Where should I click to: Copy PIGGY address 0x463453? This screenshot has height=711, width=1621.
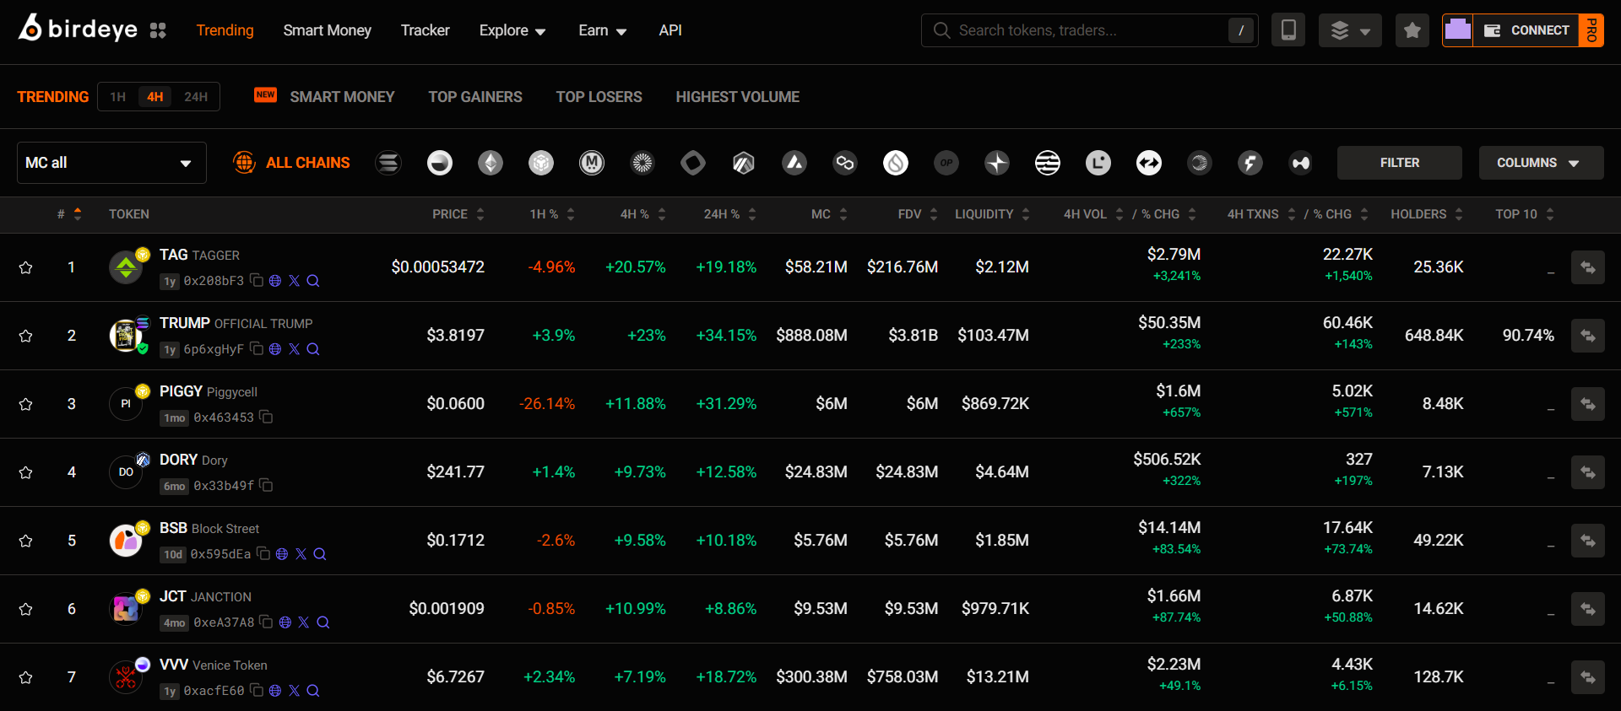pos(266,417)
